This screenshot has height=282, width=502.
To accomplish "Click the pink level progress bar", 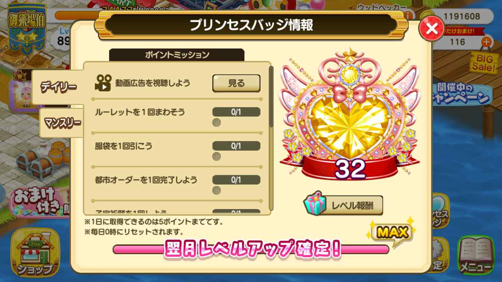I will tap(251, 249).
